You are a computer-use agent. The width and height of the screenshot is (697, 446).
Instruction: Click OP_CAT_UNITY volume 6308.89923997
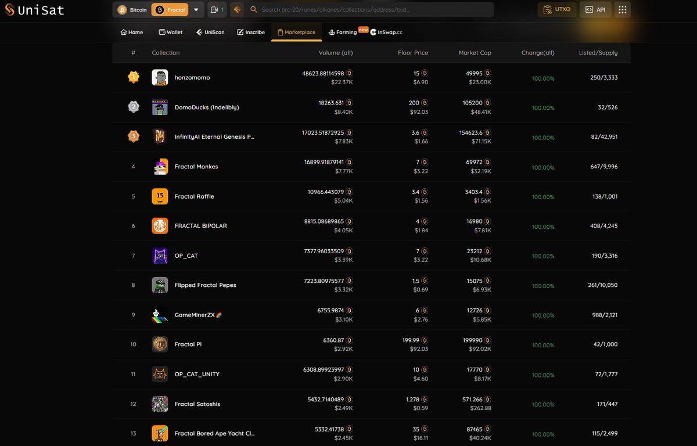[x=324, y=370]
